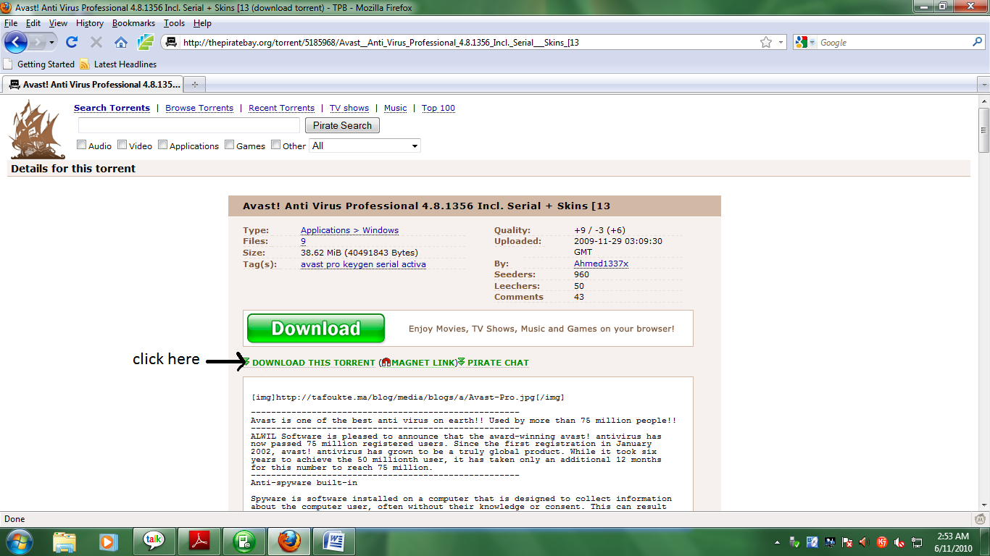
Task: Open the History menu
Action: [90, 23]
